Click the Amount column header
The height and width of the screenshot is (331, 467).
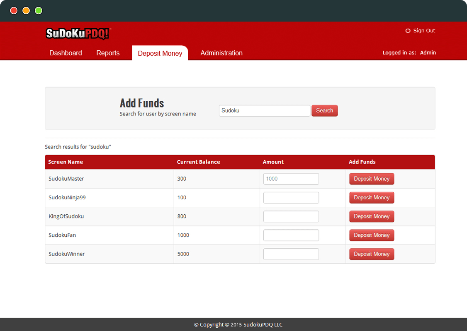[x=273, y=162]
